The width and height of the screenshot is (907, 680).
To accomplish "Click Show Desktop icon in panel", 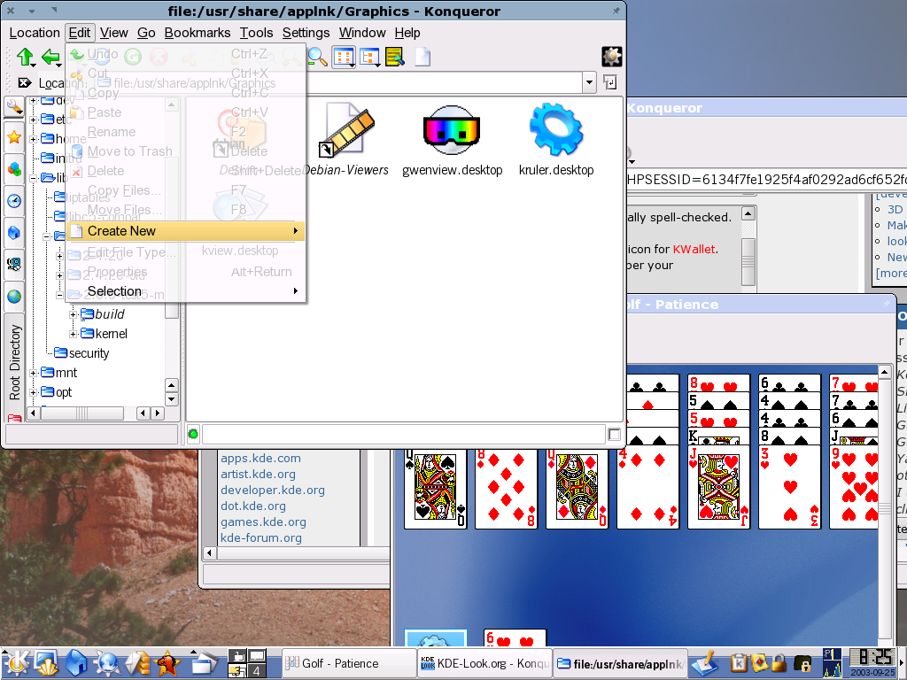I will click(46, 662).
